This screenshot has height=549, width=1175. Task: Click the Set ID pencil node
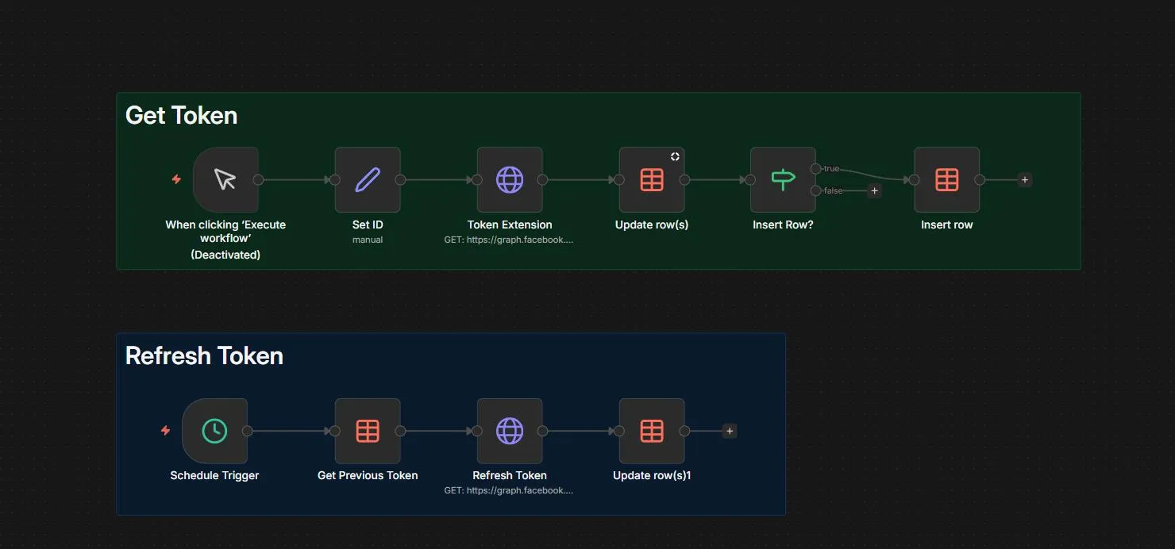coord(368,180)
